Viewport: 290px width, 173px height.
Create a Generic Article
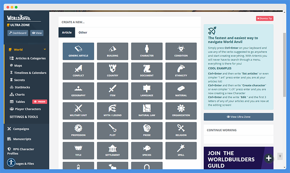pos(78,51)
